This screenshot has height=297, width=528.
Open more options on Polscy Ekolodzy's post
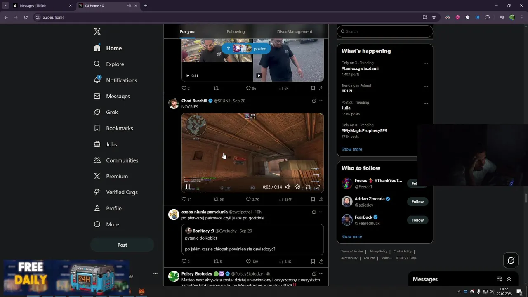321,274
